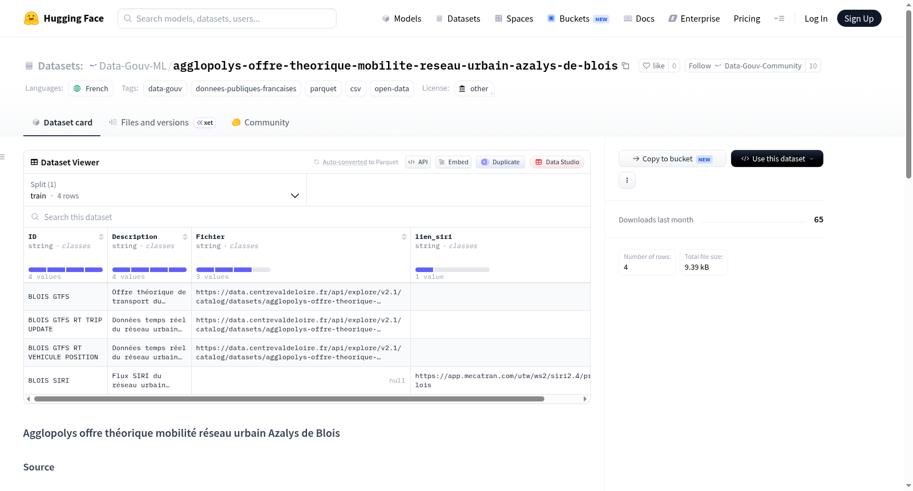
Task: Click the page vertical scrollbar
Action: pos(908,95)
